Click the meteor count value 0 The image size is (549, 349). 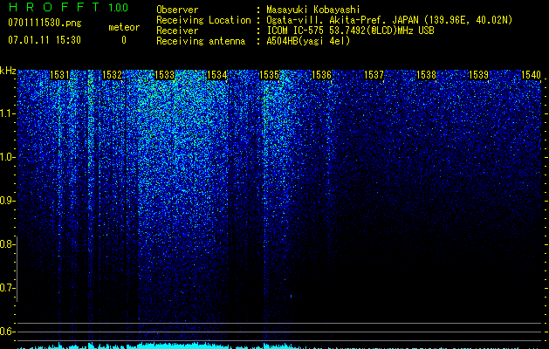tap(124, 40)
